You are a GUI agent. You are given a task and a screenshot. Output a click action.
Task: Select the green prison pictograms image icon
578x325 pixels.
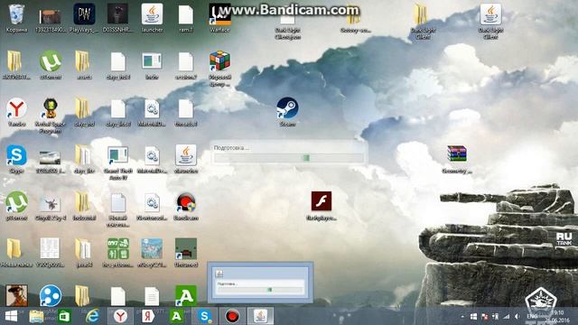point(118,249)
